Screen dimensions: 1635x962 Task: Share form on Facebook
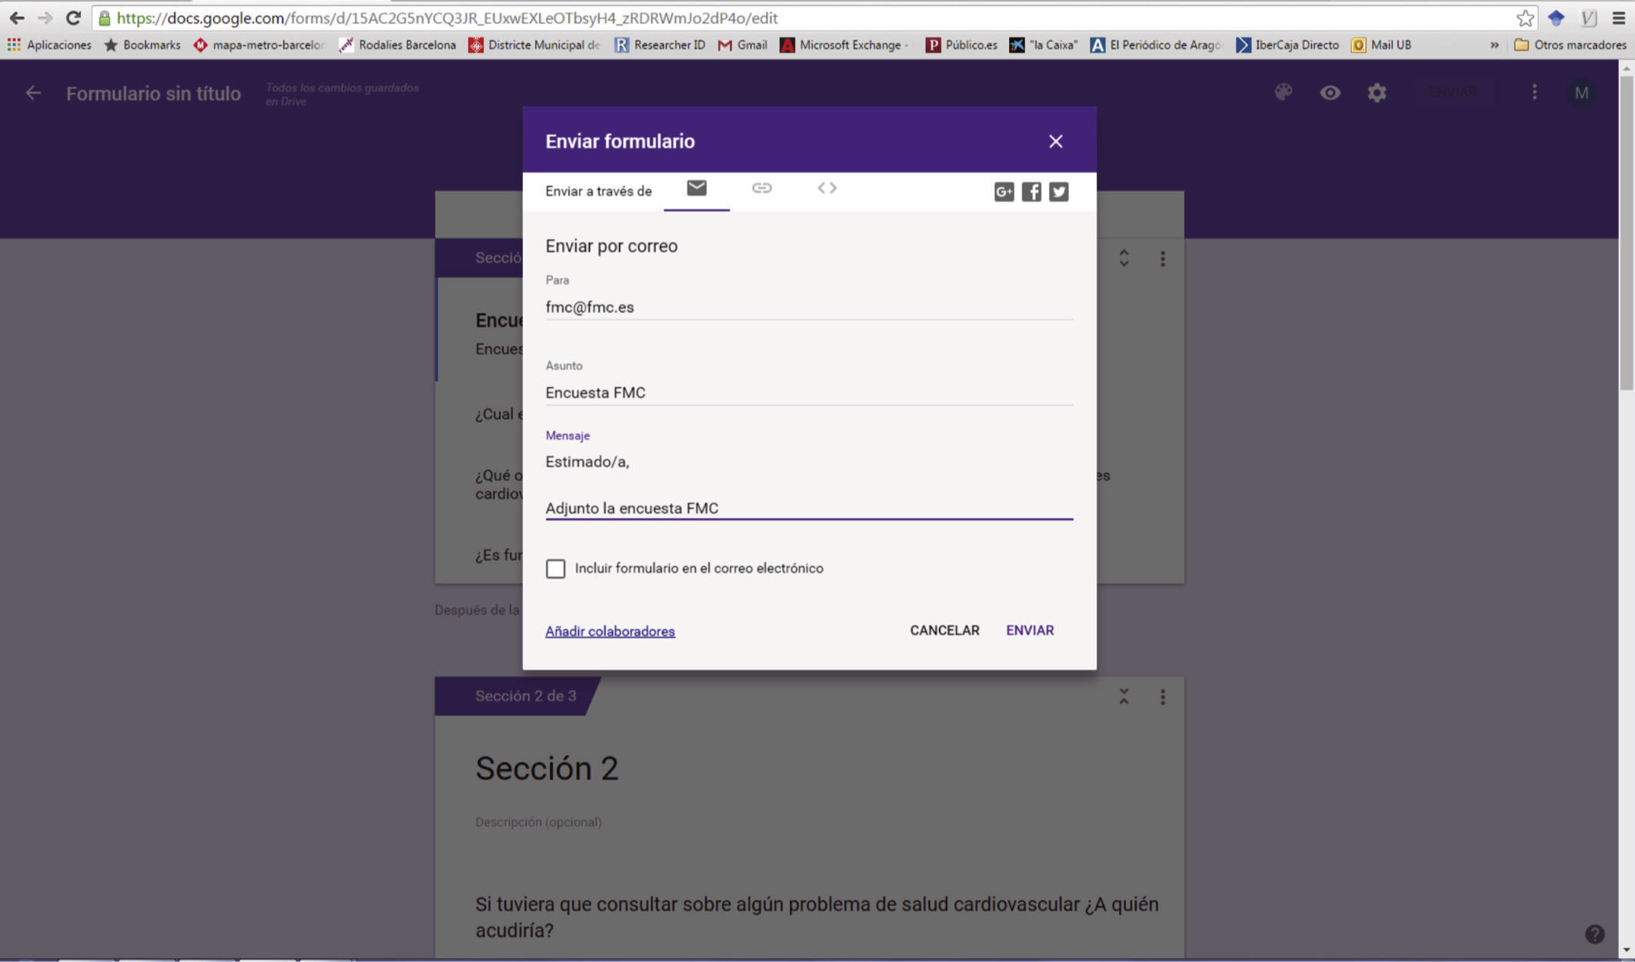(x=1031, y=192)
